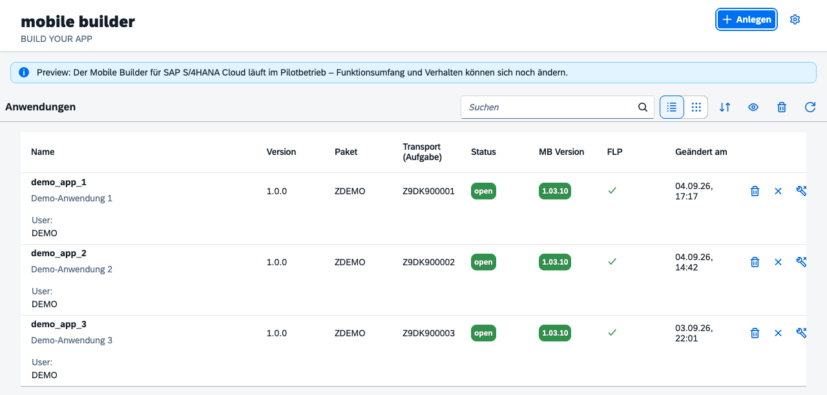The image size is (827, 395).
Task: Switch to grid tile view
Action: pyautogui.click(x=696, y=107)
